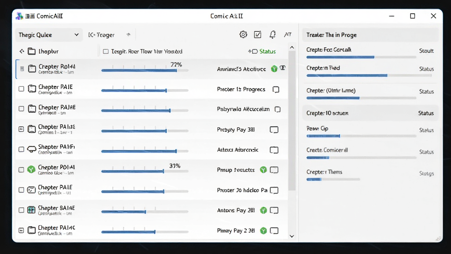Toggle the Tesgit: Roer Tlow checkbox
The height and width of the screenshot is (254, 451).
106,51
